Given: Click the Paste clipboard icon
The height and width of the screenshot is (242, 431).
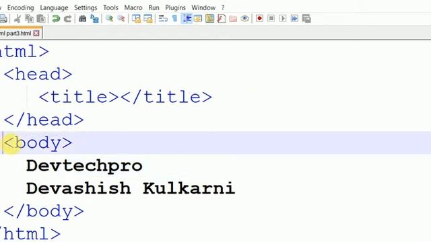Looking at the screenshot, I should [x=41, y=19].
